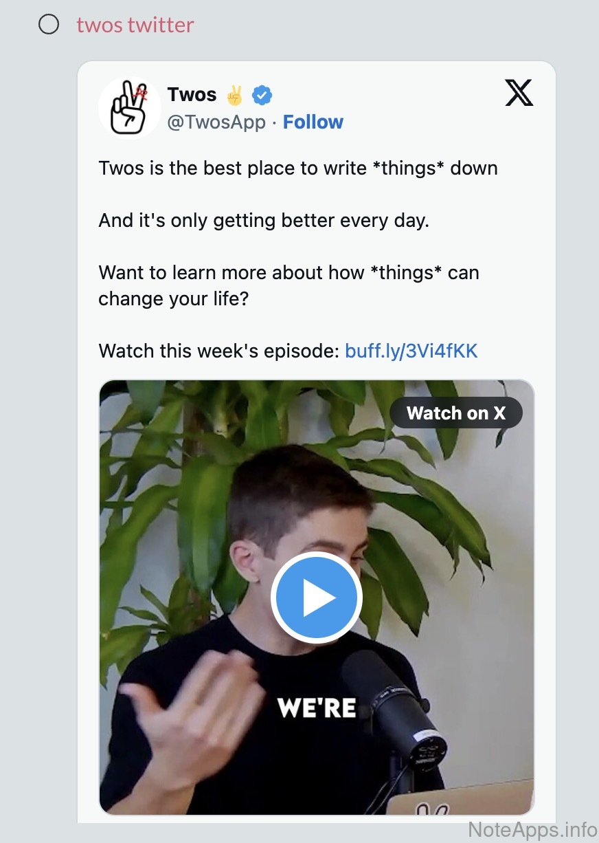Open the 'twos twitter' item title
The width and height of the screenshot is (599, 843).
tap(135, 25)
